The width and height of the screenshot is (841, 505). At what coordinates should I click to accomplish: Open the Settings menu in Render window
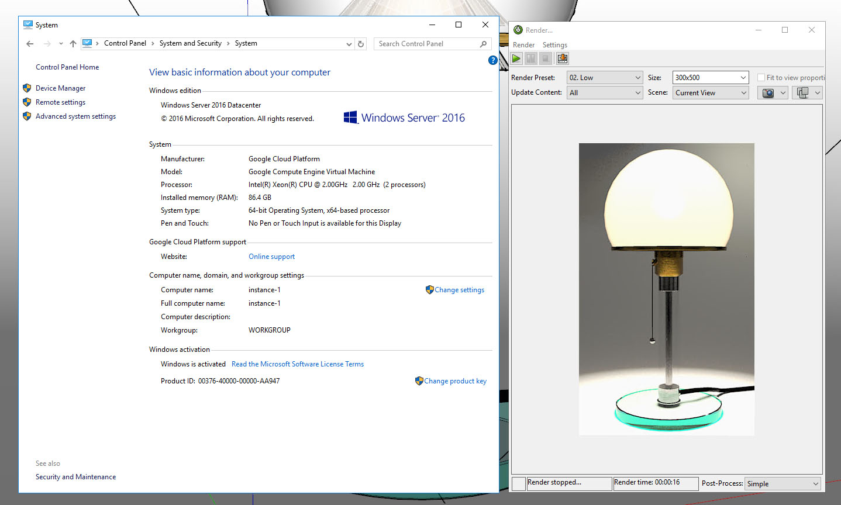(x=554, y=45)
